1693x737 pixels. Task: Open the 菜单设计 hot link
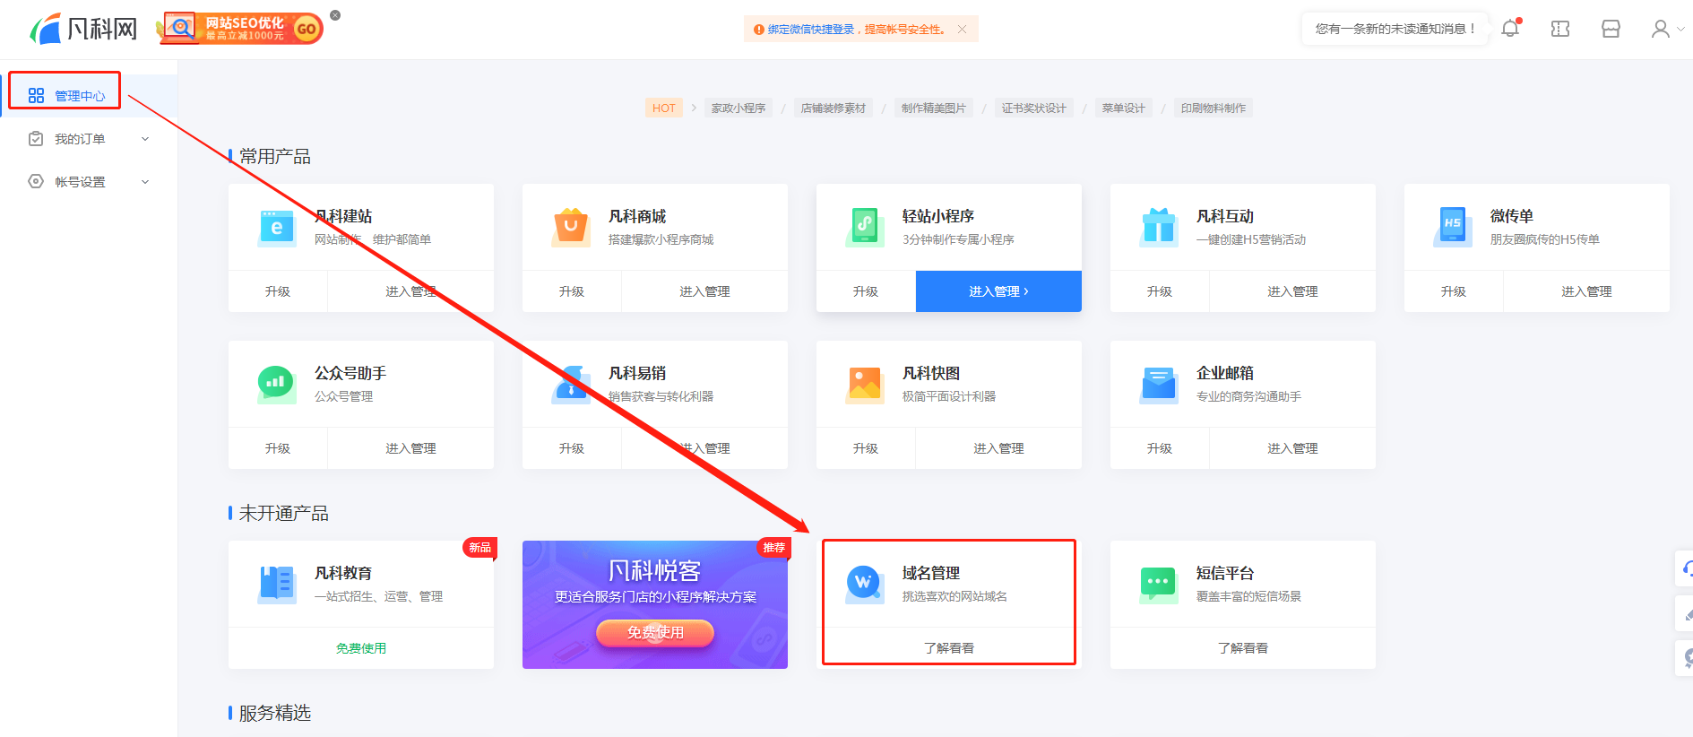1124,108
